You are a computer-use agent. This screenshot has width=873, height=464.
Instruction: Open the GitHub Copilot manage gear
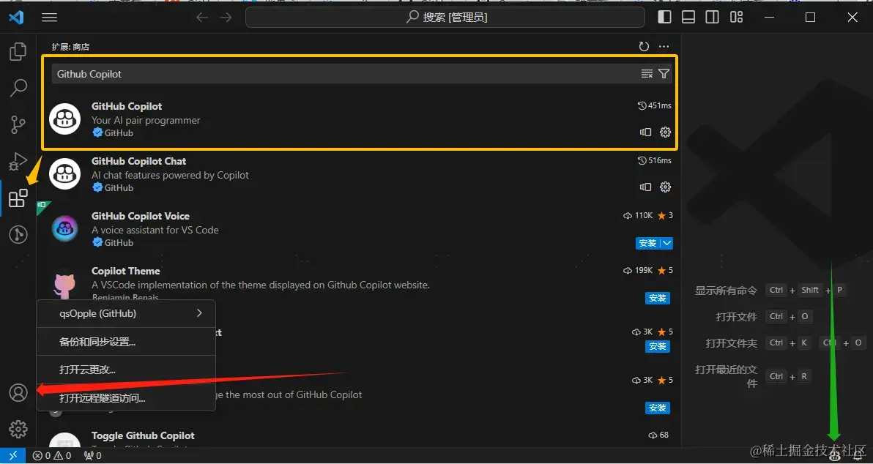point(665,132)
